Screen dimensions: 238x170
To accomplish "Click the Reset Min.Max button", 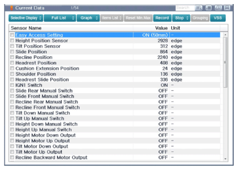I will tap(138, 18).
